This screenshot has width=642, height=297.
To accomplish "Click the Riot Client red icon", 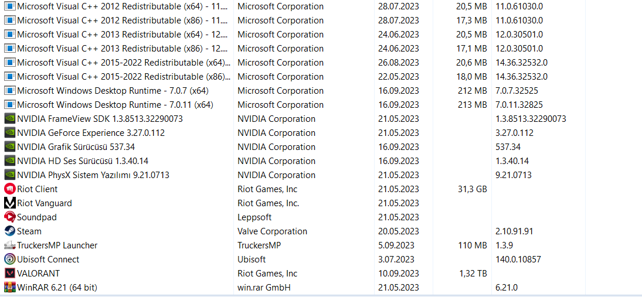I will [9, 189].
